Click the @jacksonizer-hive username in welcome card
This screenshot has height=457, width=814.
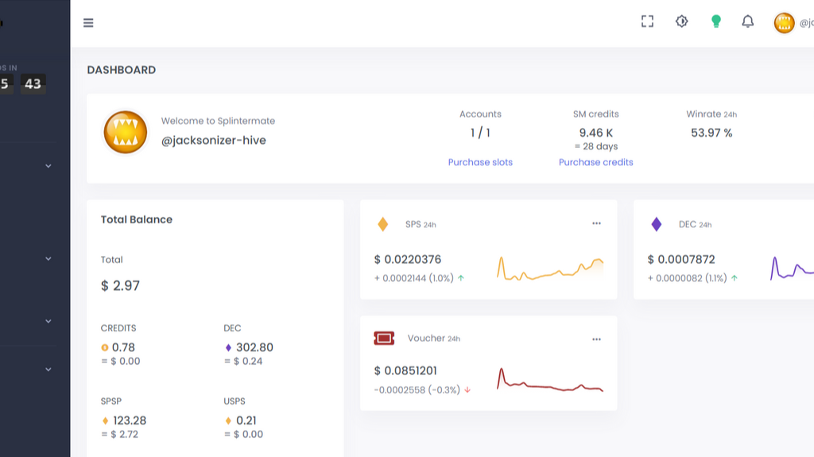tap(213, 141)
